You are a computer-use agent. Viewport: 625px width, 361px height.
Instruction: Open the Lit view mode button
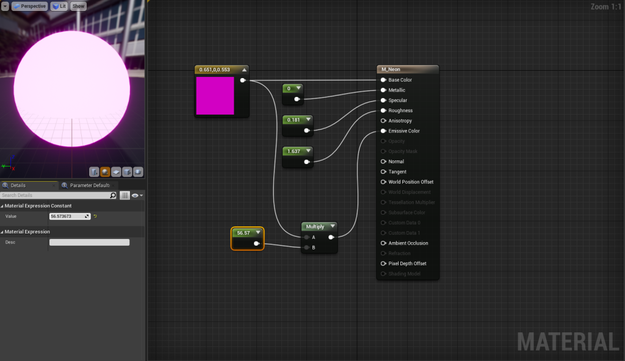(x=59, y=6)
